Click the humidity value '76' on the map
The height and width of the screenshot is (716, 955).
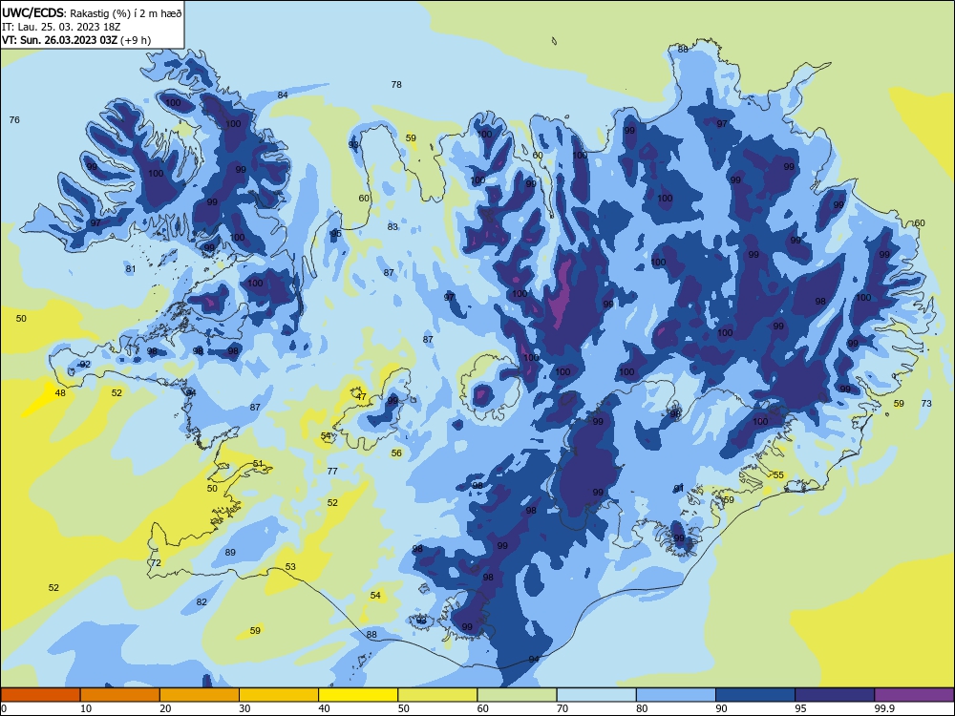pos(14,120)
